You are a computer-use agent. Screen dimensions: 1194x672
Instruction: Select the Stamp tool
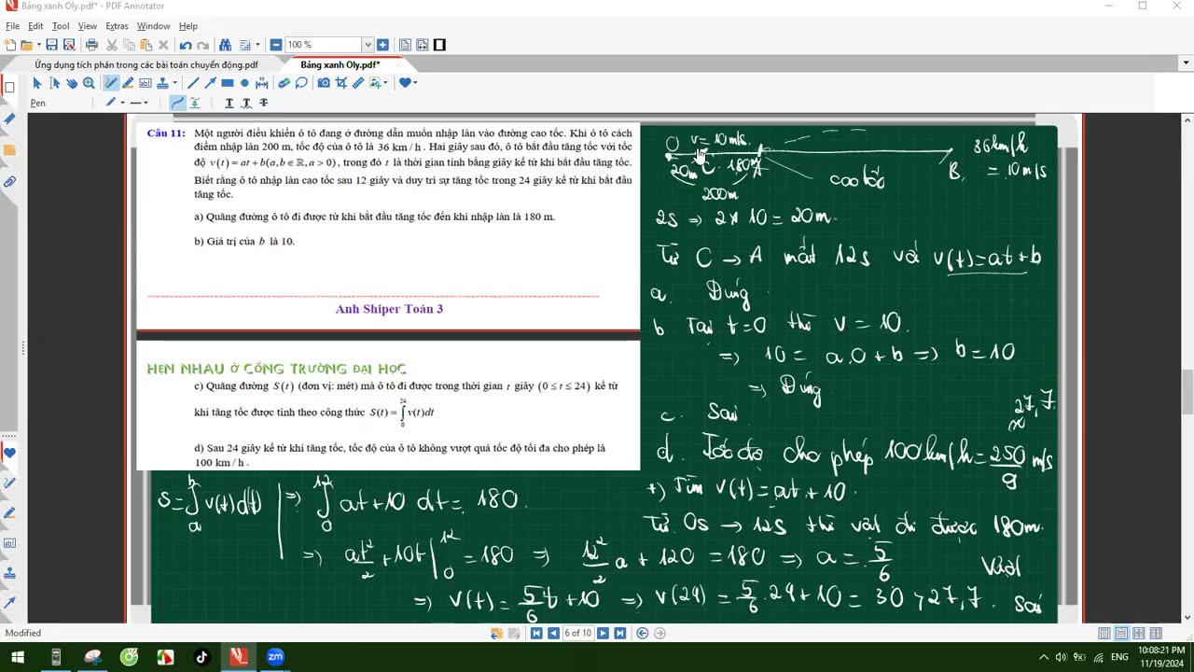162,83
